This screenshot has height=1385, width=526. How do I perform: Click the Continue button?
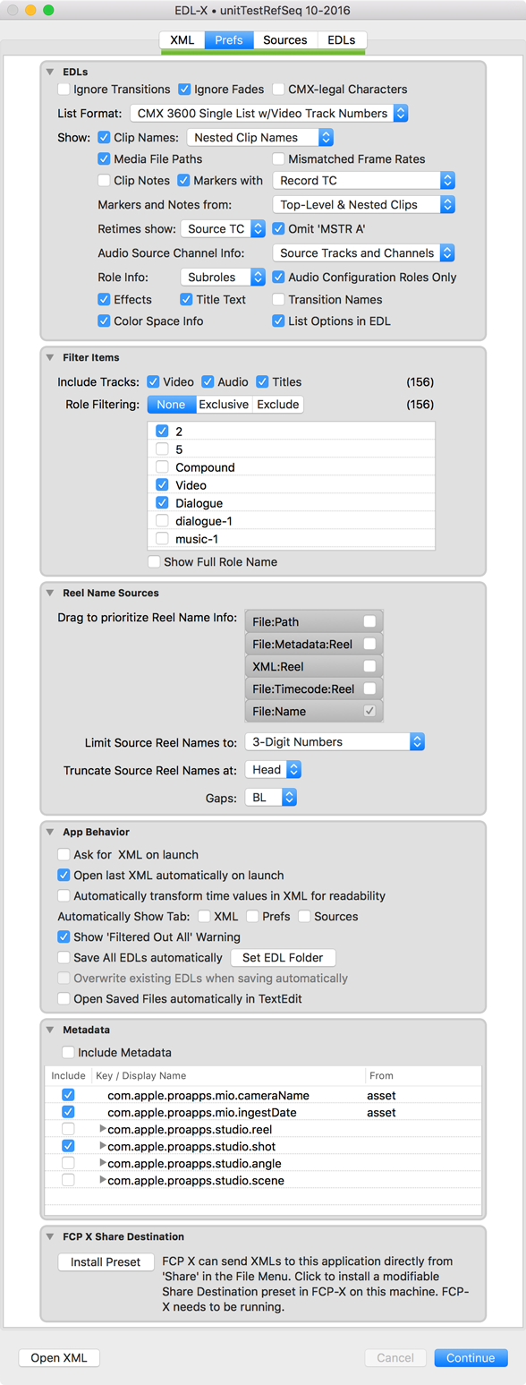click(x=471, y=1357)
